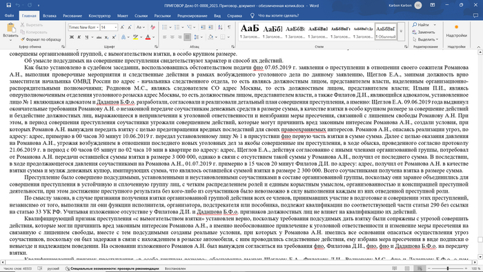Apply the first Заголовок style in gallery
This screenshot has height=272, width=483.
coord(250,32)
